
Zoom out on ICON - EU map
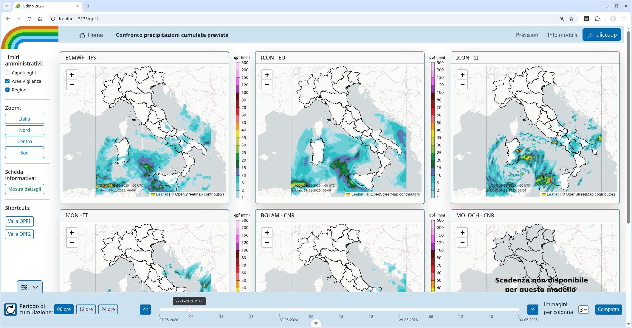point(267,85)
